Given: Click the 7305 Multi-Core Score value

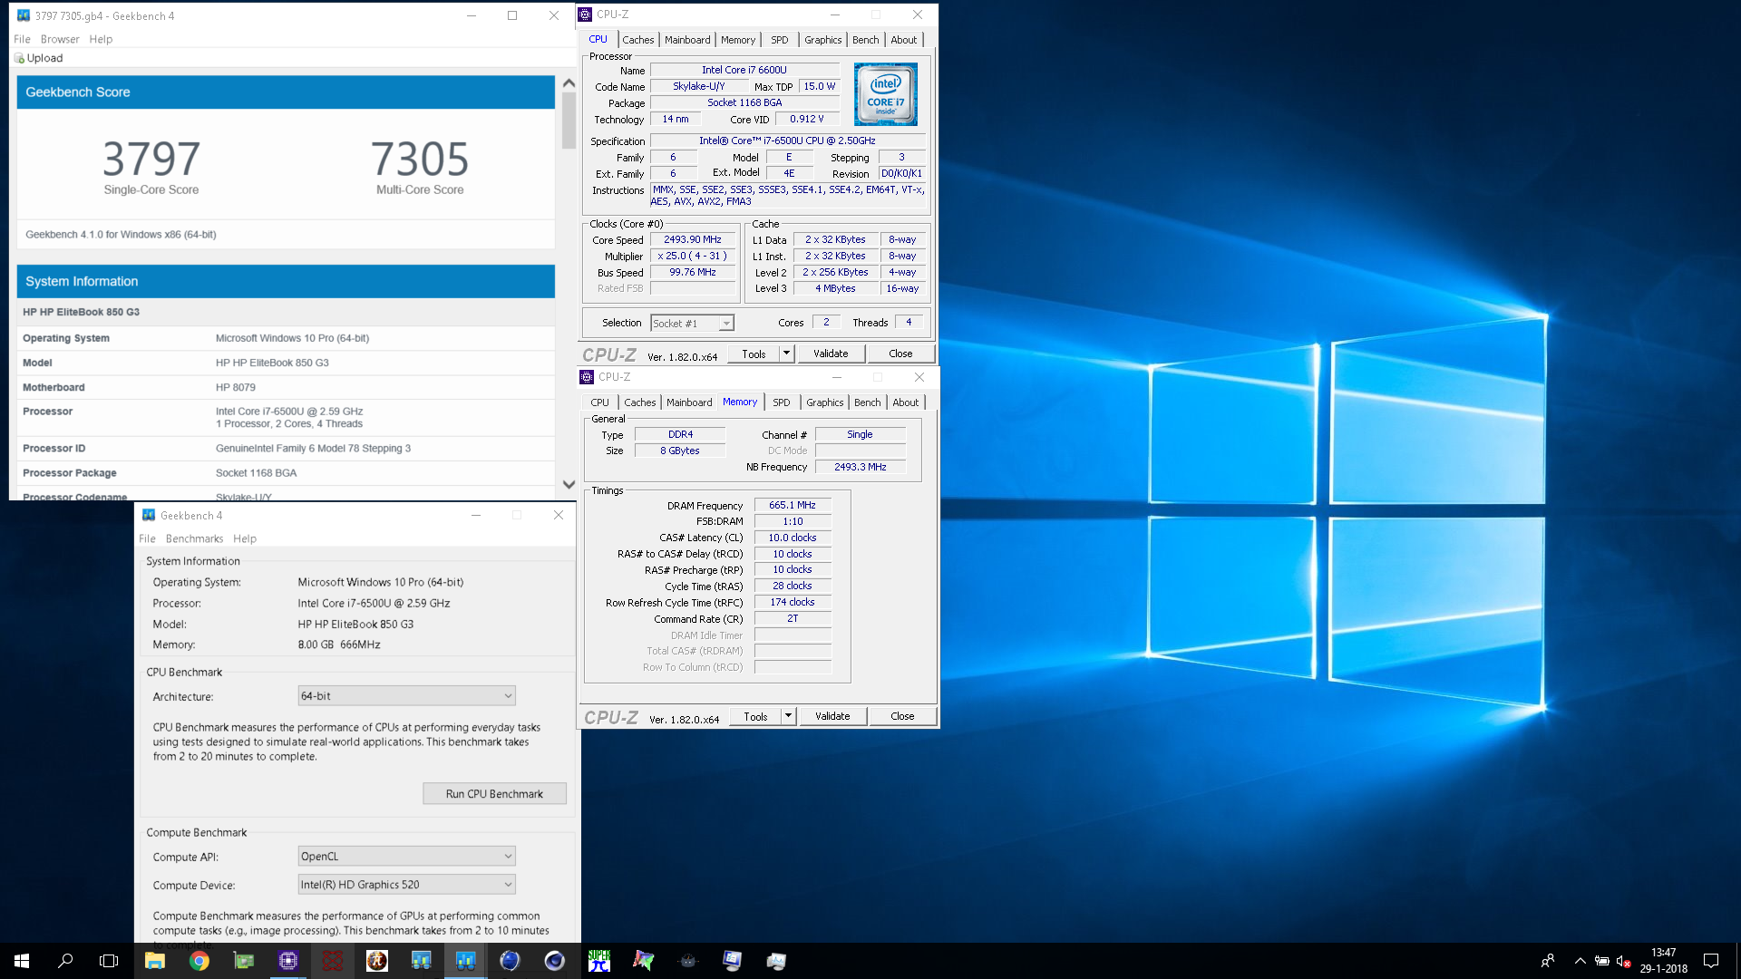Looking at the screenshot, I should tap(420, 160).
